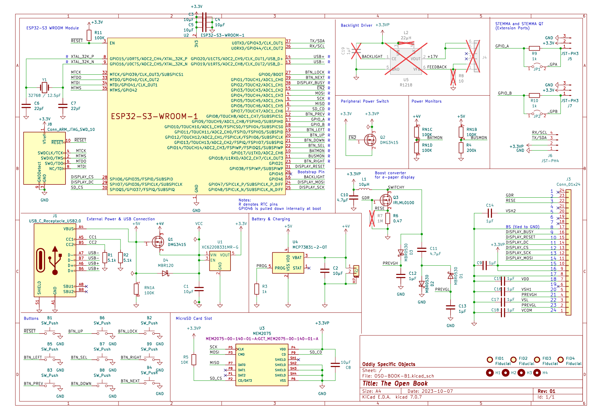This screenshot has height=416, width=600.
Task: Select the H3 mounting hole
Action: (x=521, y=373)
